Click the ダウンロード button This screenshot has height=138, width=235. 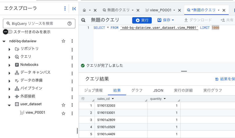tap(198, 20)
